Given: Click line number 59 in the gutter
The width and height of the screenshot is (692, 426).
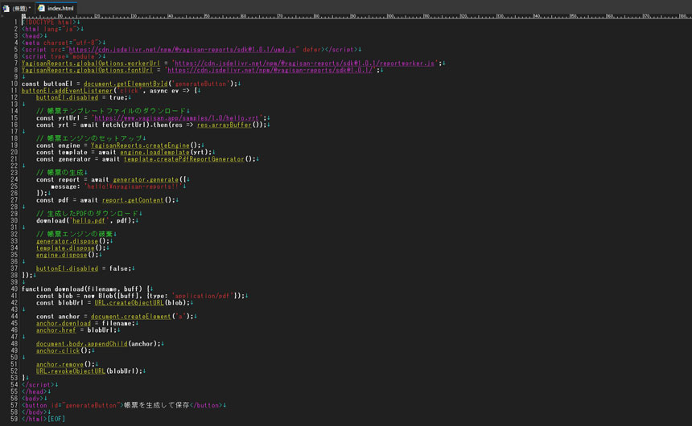Looking at the screenshot, I should coord(14,419).
